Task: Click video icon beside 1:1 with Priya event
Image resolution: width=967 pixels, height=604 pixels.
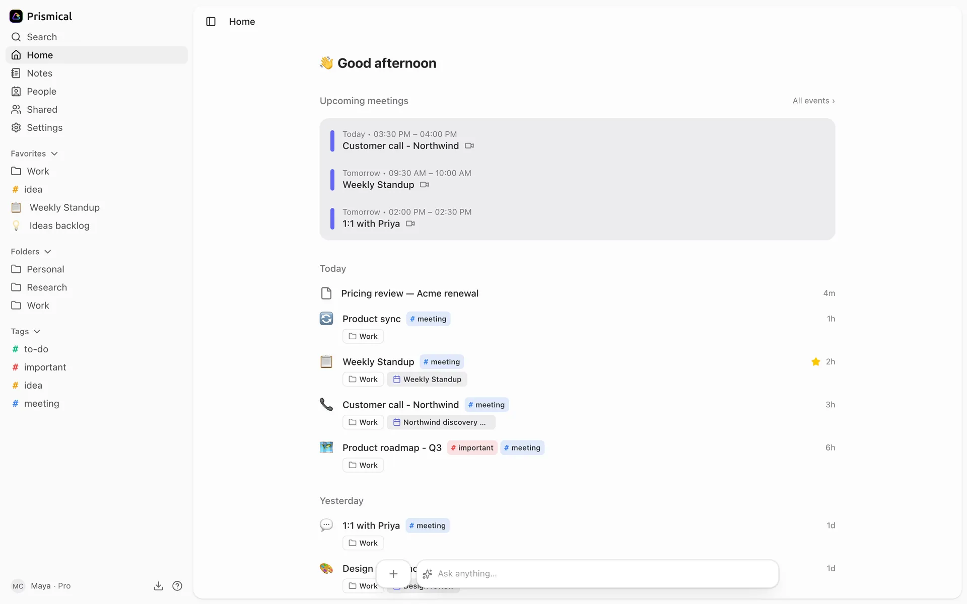Action: pyautogui.click(x=410, y=223)
